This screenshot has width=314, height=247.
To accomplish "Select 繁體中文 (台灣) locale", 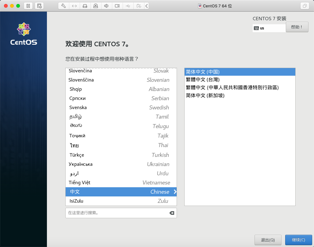I will [x=240, y=80].
